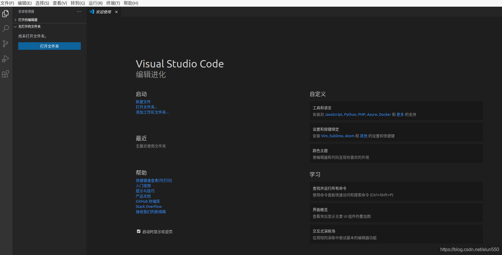Click the Python language link
This screenshot has height=255, width=502.
350,115
